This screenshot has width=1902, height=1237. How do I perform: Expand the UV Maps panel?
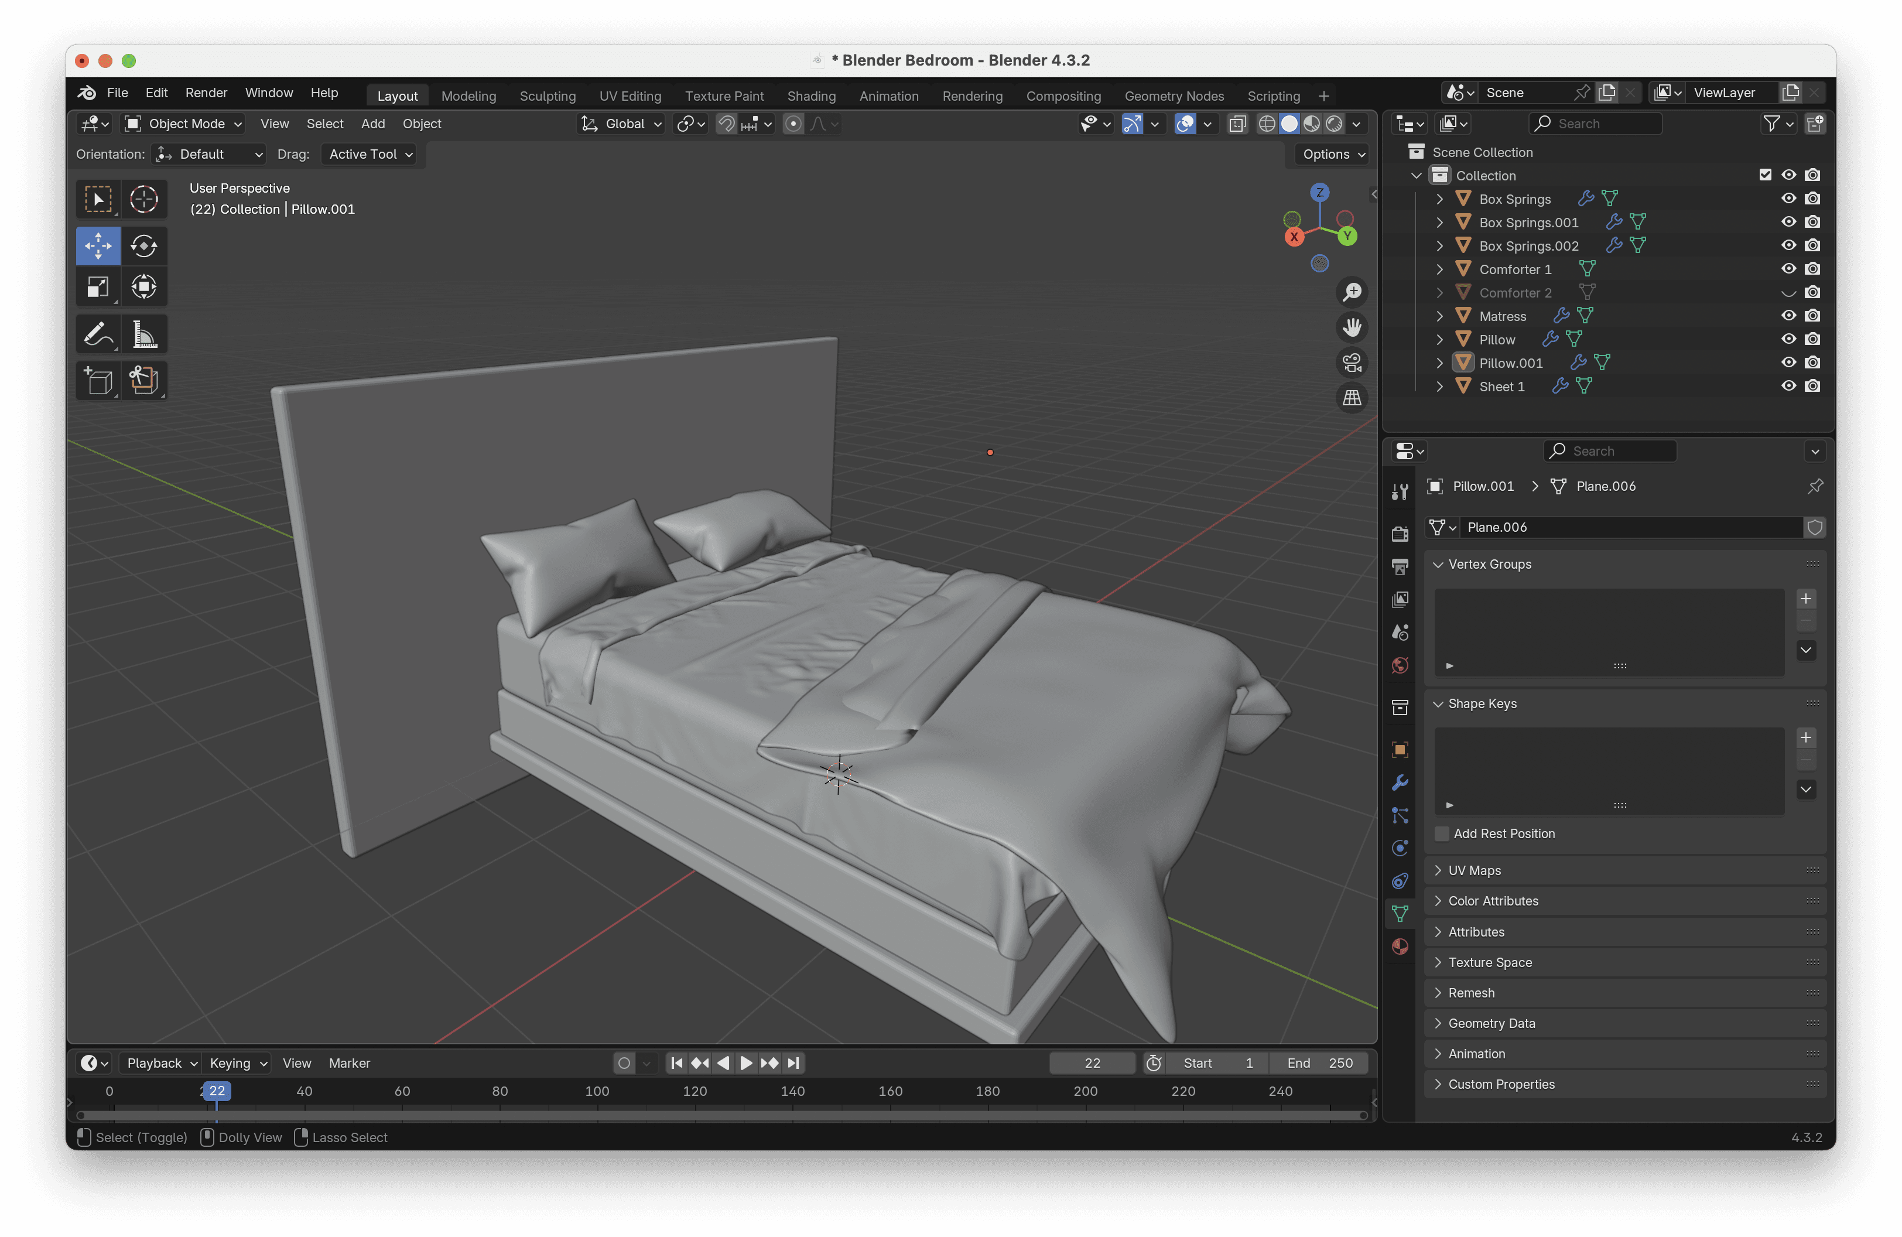click(1474, 870)
